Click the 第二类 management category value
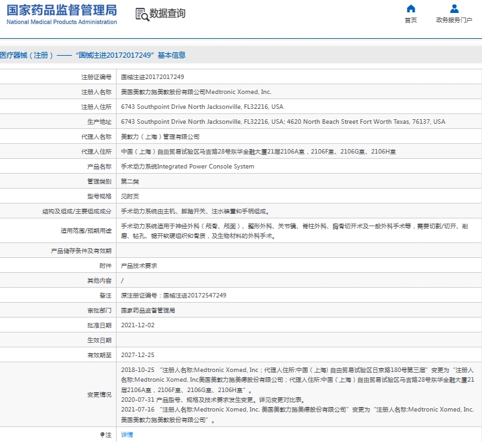Image resolution: width=482 pixels, height=442 pixels. 130,181
